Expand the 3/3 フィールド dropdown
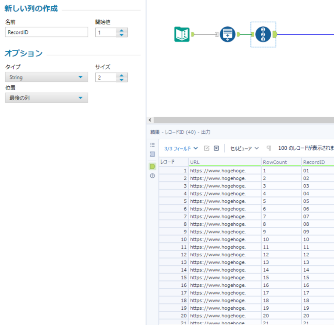The height and width of the screenshot is (325, 334). pyautogui.click(x=181, y=148)
